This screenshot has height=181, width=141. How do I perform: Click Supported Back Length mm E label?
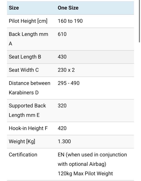(x=27, y=110)
